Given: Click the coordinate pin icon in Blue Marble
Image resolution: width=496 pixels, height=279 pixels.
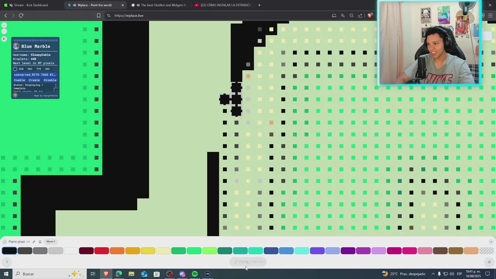Looking at the screenshot, I should coord(15,69).
